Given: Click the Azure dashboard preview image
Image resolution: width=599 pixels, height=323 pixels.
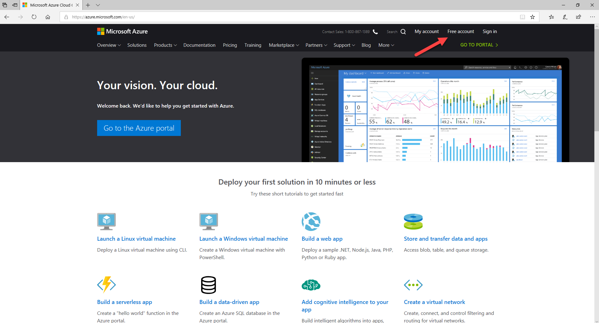Looking at the screenshot, I should [435, 110].
